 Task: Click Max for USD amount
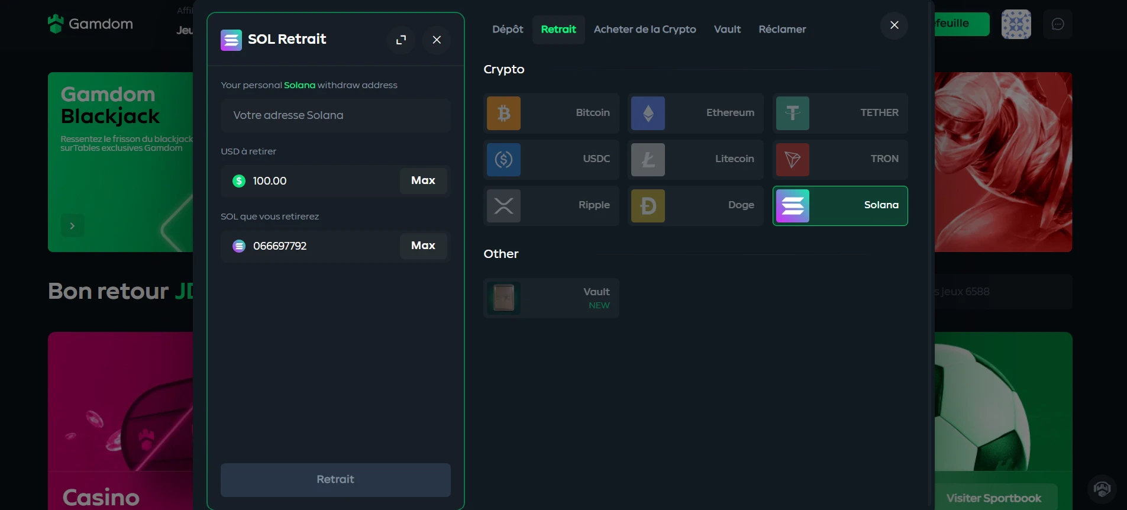click(423, 180)
